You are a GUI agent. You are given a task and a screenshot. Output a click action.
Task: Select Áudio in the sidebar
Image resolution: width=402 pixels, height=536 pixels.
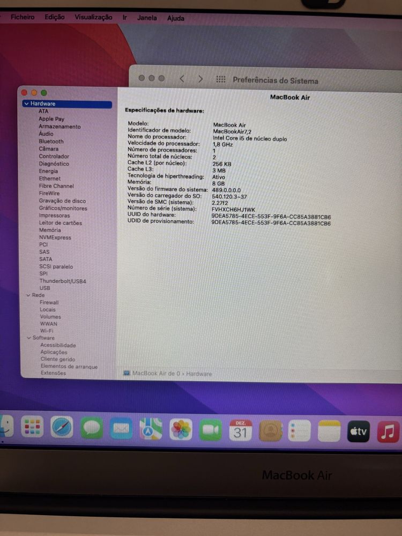[46, 133]
